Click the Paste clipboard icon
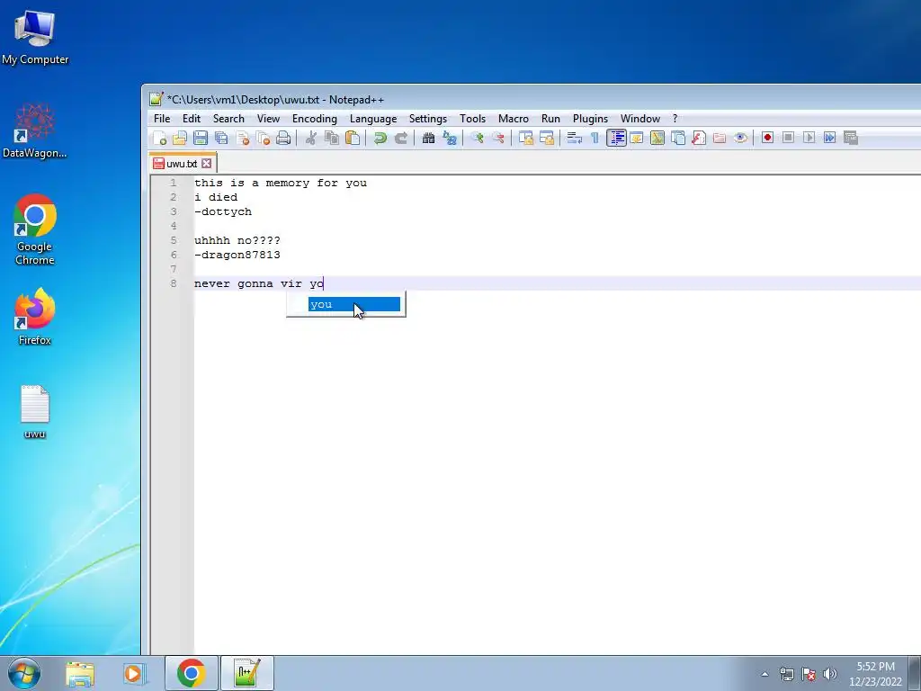 [353, 138]
